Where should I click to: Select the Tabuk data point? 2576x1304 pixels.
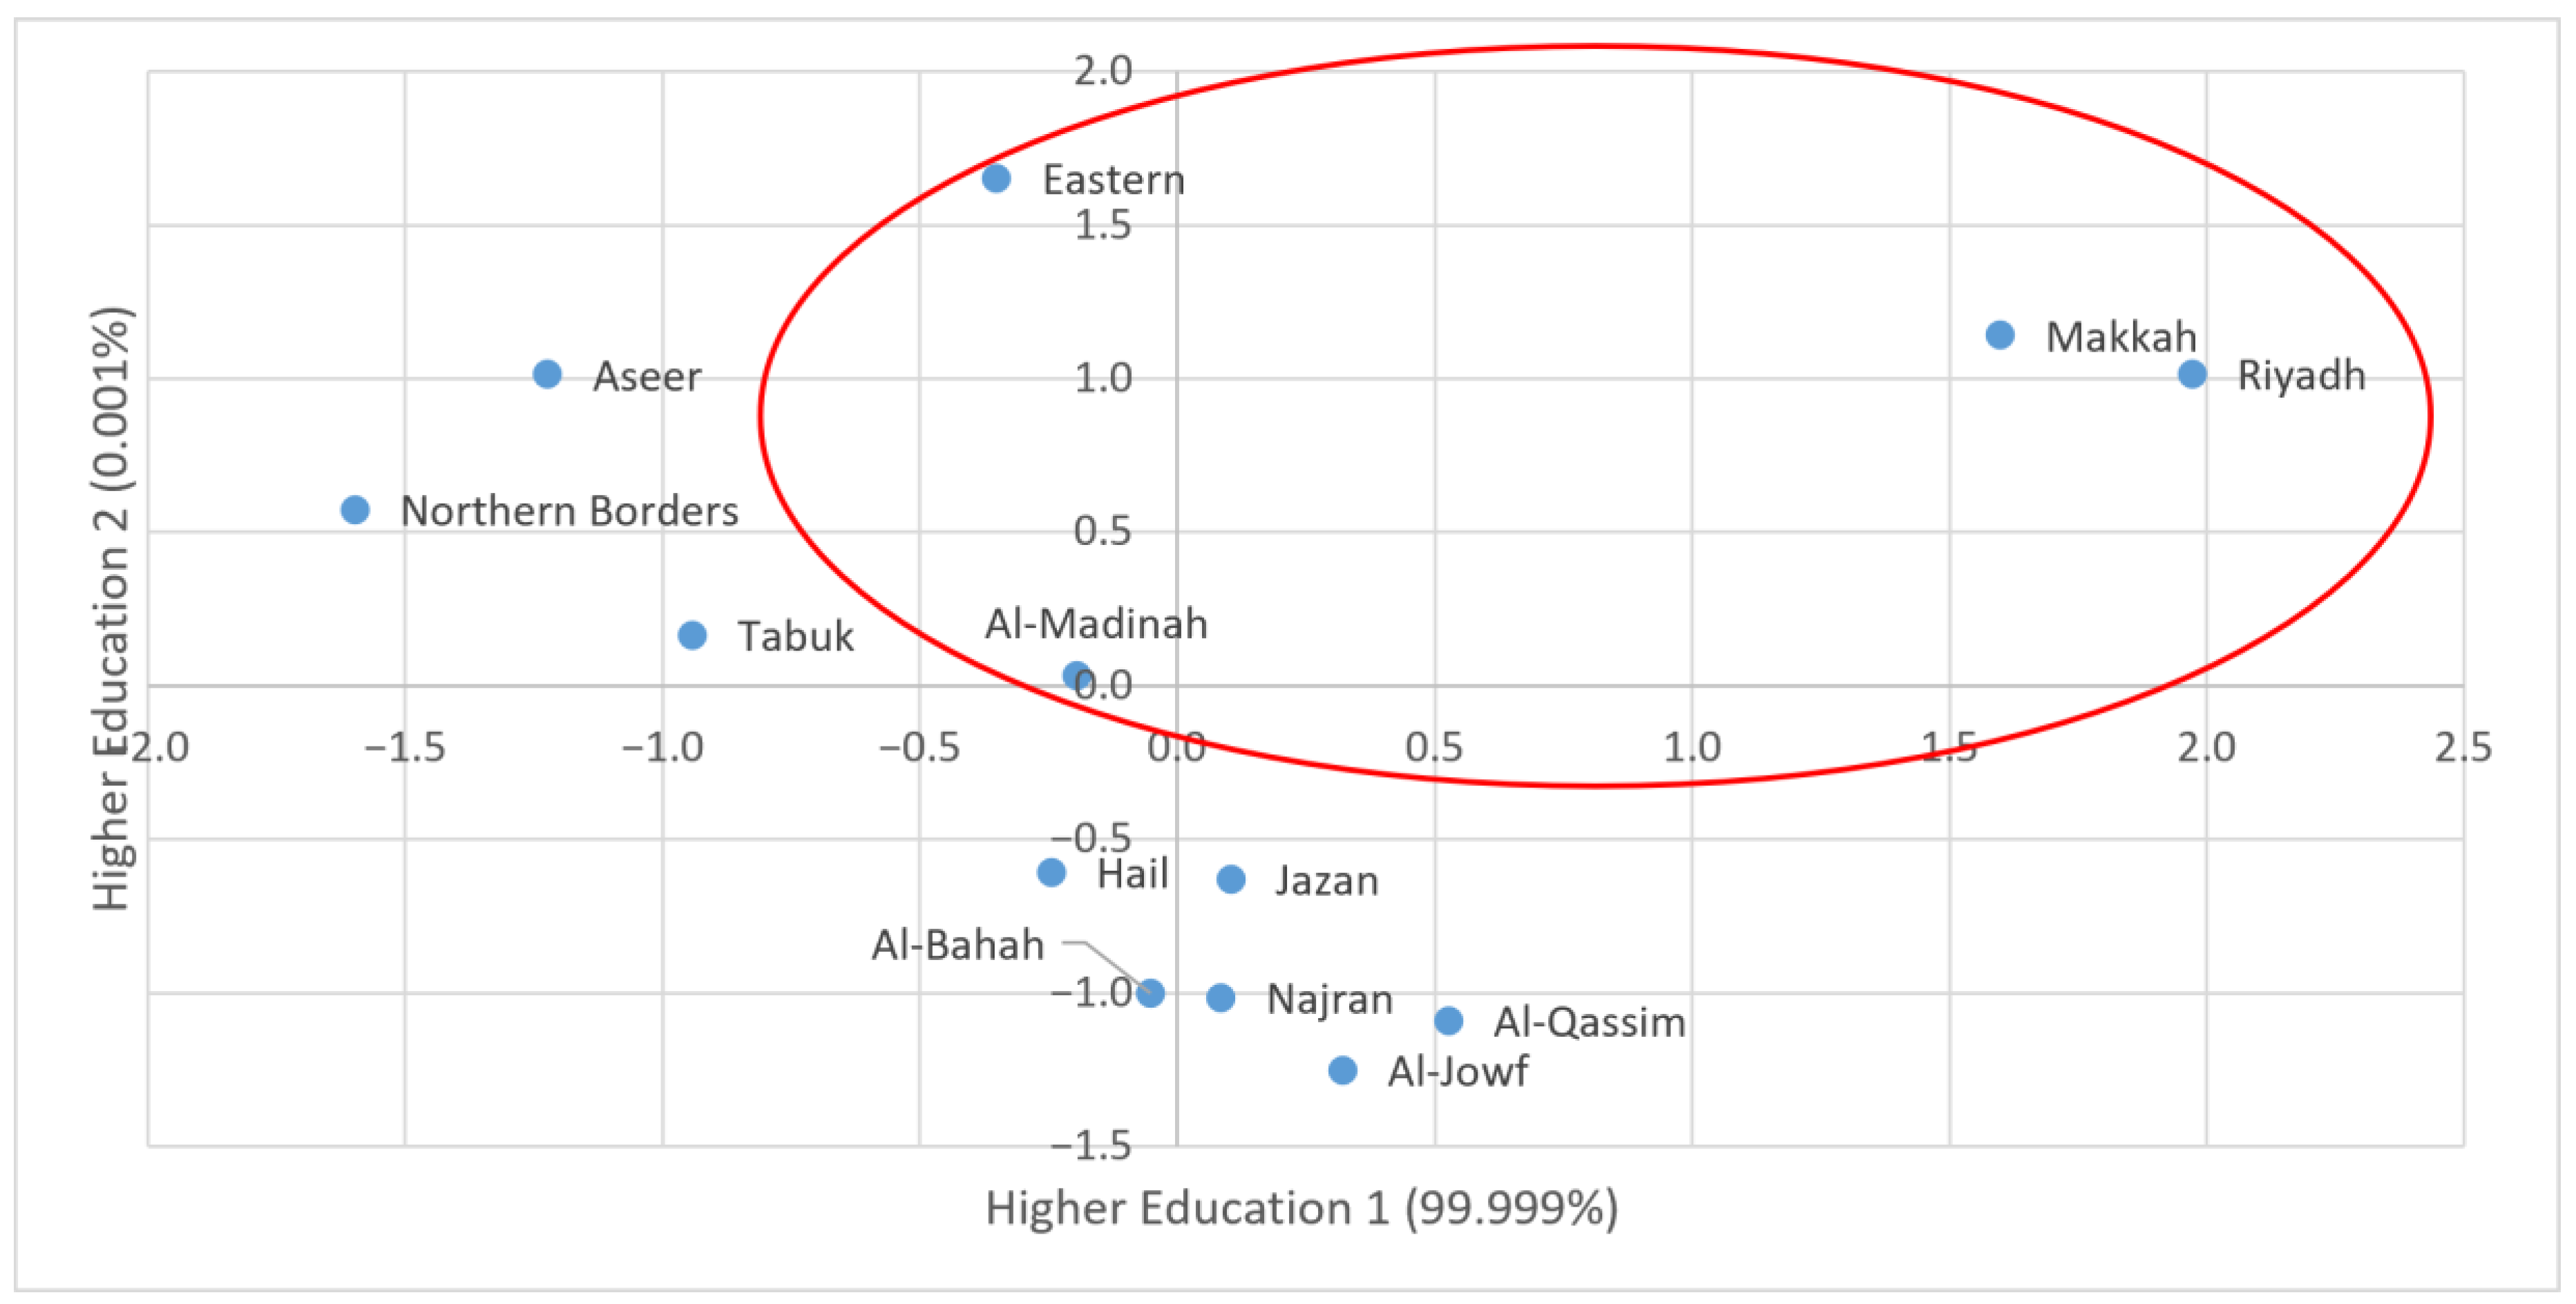coord(692,635)
